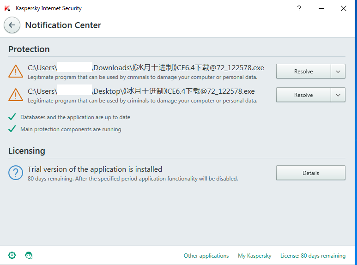Image resolution: width=357 pixels, height=265 pixels.
Task: Click 'Databases and the application are up to date'
Action: (x=75, y=117)
